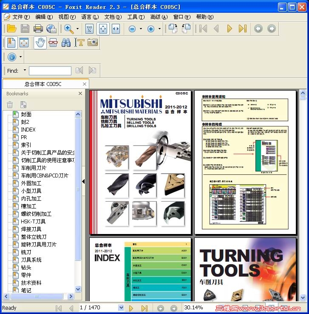The image size is (309, 314).
Task: Close the Bookmarks panel
Action: tap(80, 93)
